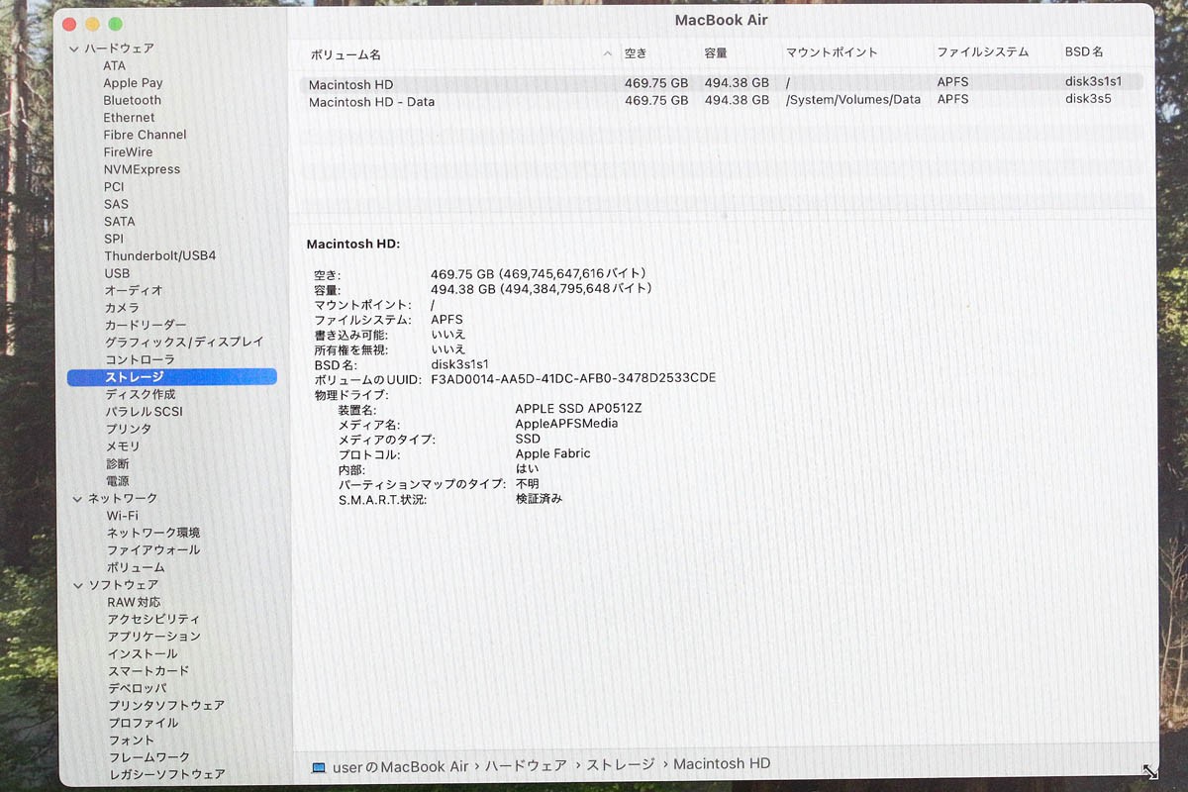
Task: Collapse the ソフトウェア section
Action: pos(79,585)
